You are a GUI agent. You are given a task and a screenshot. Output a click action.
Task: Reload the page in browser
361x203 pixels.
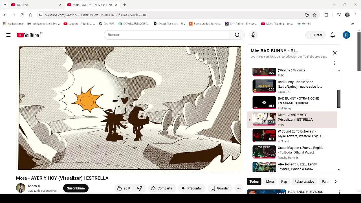coord(22,15)
